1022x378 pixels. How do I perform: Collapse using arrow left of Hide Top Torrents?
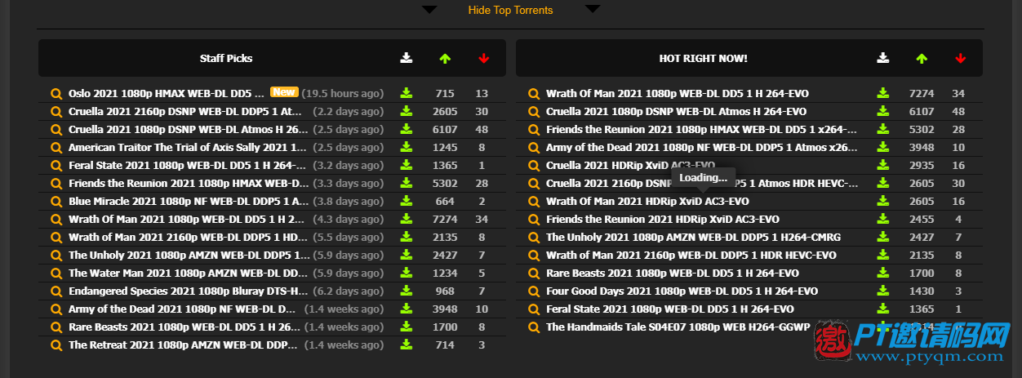click(x=429, y=10)
